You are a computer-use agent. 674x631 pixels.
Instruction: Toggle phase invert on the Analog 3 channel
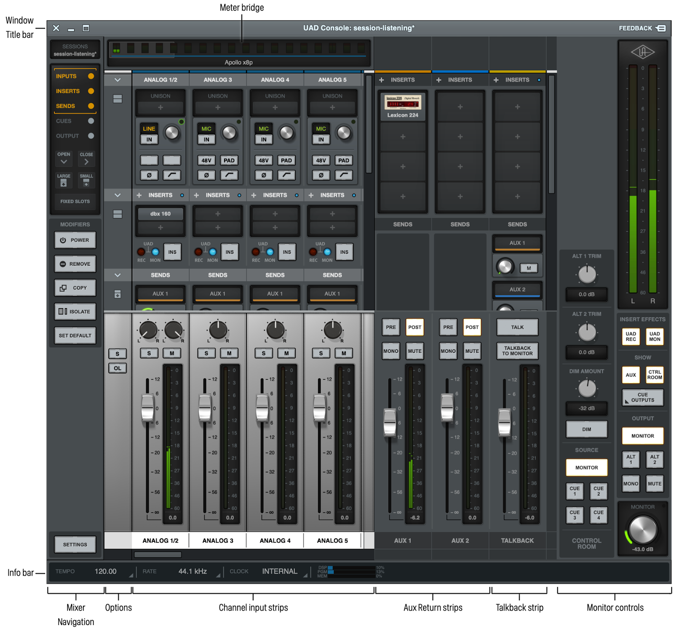click(x=206, y=175)
